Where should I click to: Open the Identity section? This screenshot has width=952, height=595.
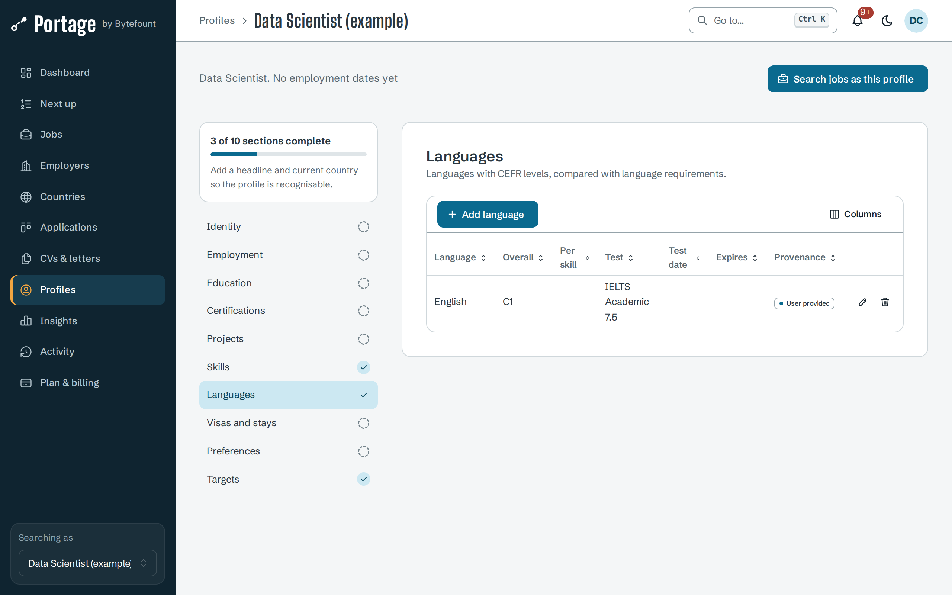[x=288, y=227]
